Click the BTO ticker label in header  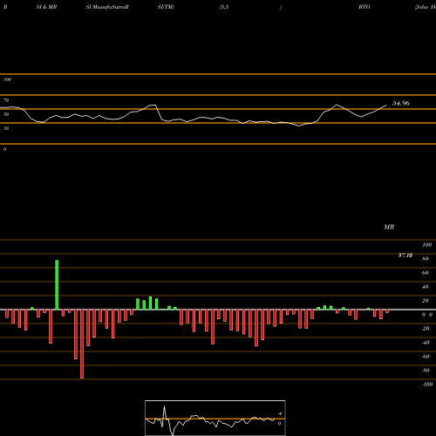364,7
